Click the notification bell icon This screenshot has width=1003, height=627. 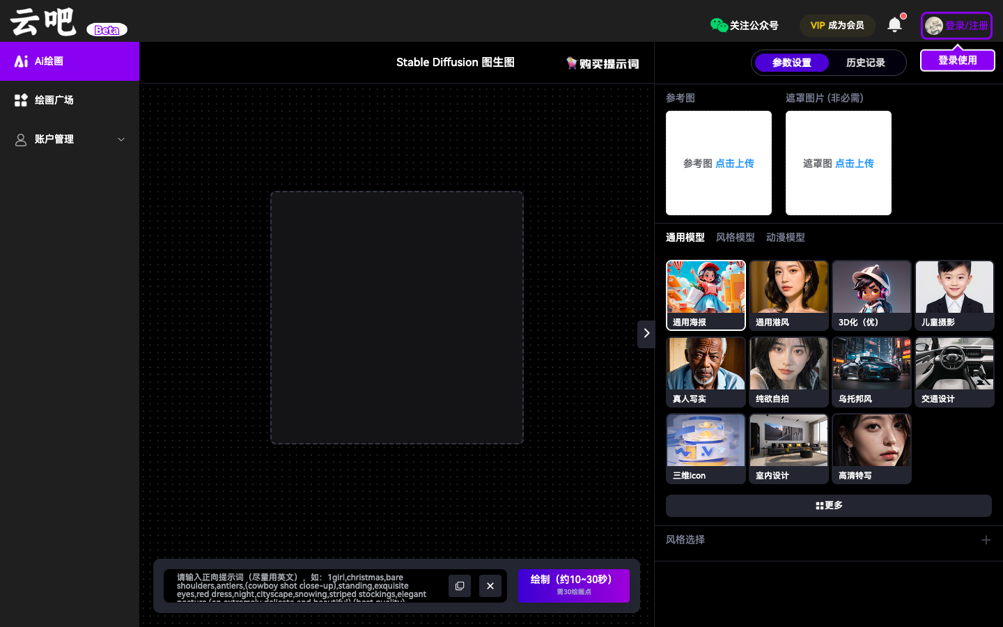point(894,25)
